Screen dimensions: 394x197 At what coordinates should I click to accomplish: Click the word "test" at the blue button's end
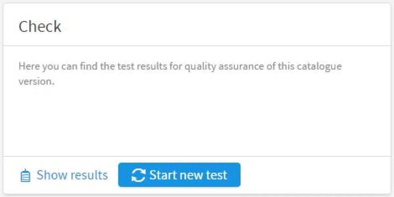pos(217,175)
